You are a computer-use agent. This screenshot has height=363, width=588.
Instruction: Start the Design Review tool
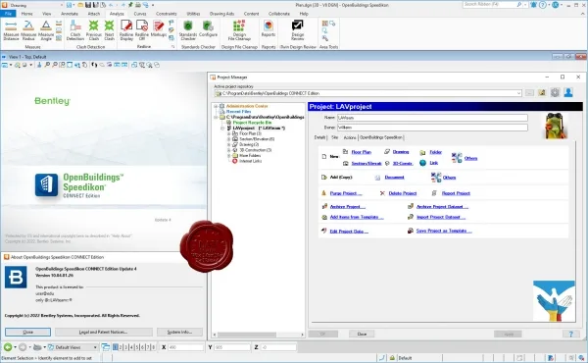pos(298,30)
